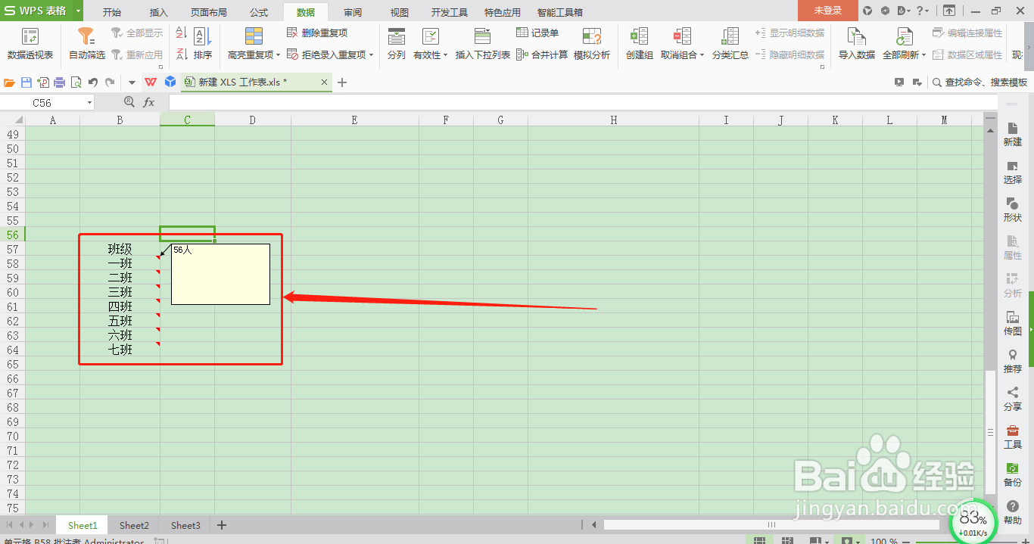1034x544 pixels.
Task: Open Text to Columns (分列) tool
Action: pyautogui.click(x=396, y=44)
